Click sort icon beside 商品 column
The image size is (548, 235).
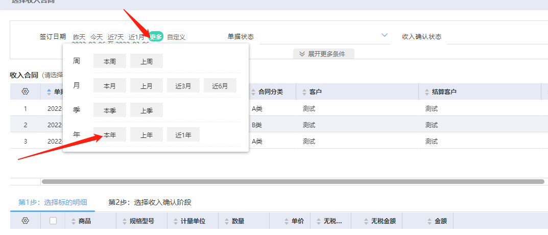pyautogui.click(x=73, y=221)
